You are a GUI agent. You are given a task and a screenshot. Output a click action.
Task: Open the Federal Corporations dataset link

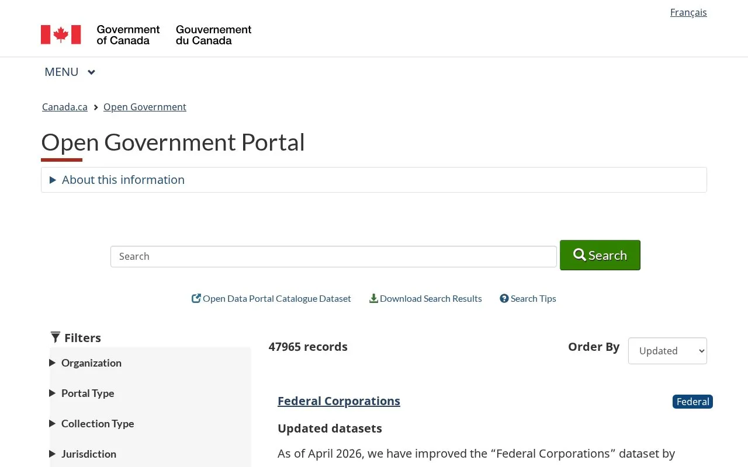(339, 401)
